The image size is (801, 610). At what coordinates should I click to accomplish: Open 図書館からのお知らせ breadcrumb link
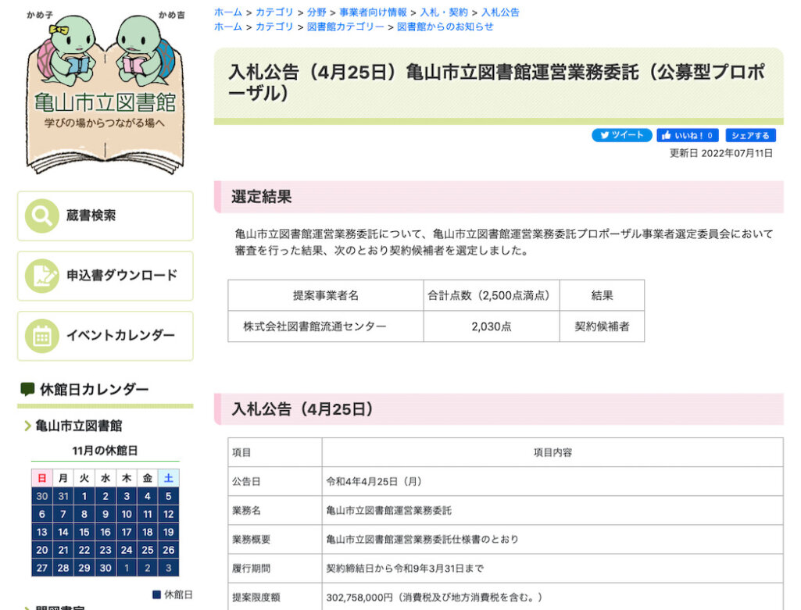(445, 27)
